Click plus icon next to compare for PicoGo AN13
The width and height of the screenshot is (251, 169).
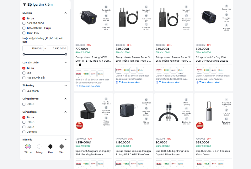pyautogui.click(x=197, y=82)
